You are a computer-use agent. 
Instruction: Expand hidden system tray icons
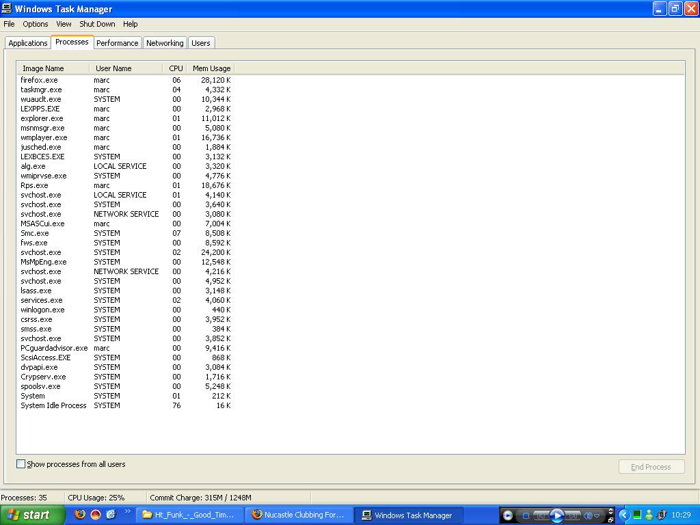[623, 515]
